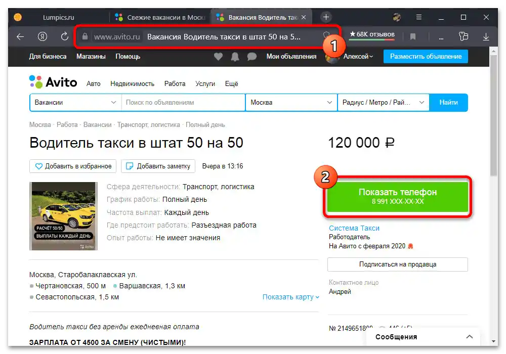Open the Вакансии breadcrumb
This screenshot has width=506, height=354.
[98, 125]
